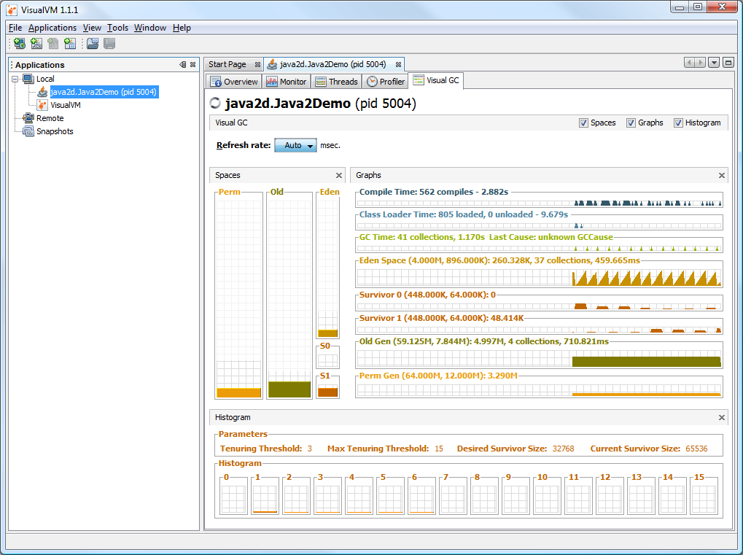
Task: Open the Applications menu
Action: [x=52, y=28]
